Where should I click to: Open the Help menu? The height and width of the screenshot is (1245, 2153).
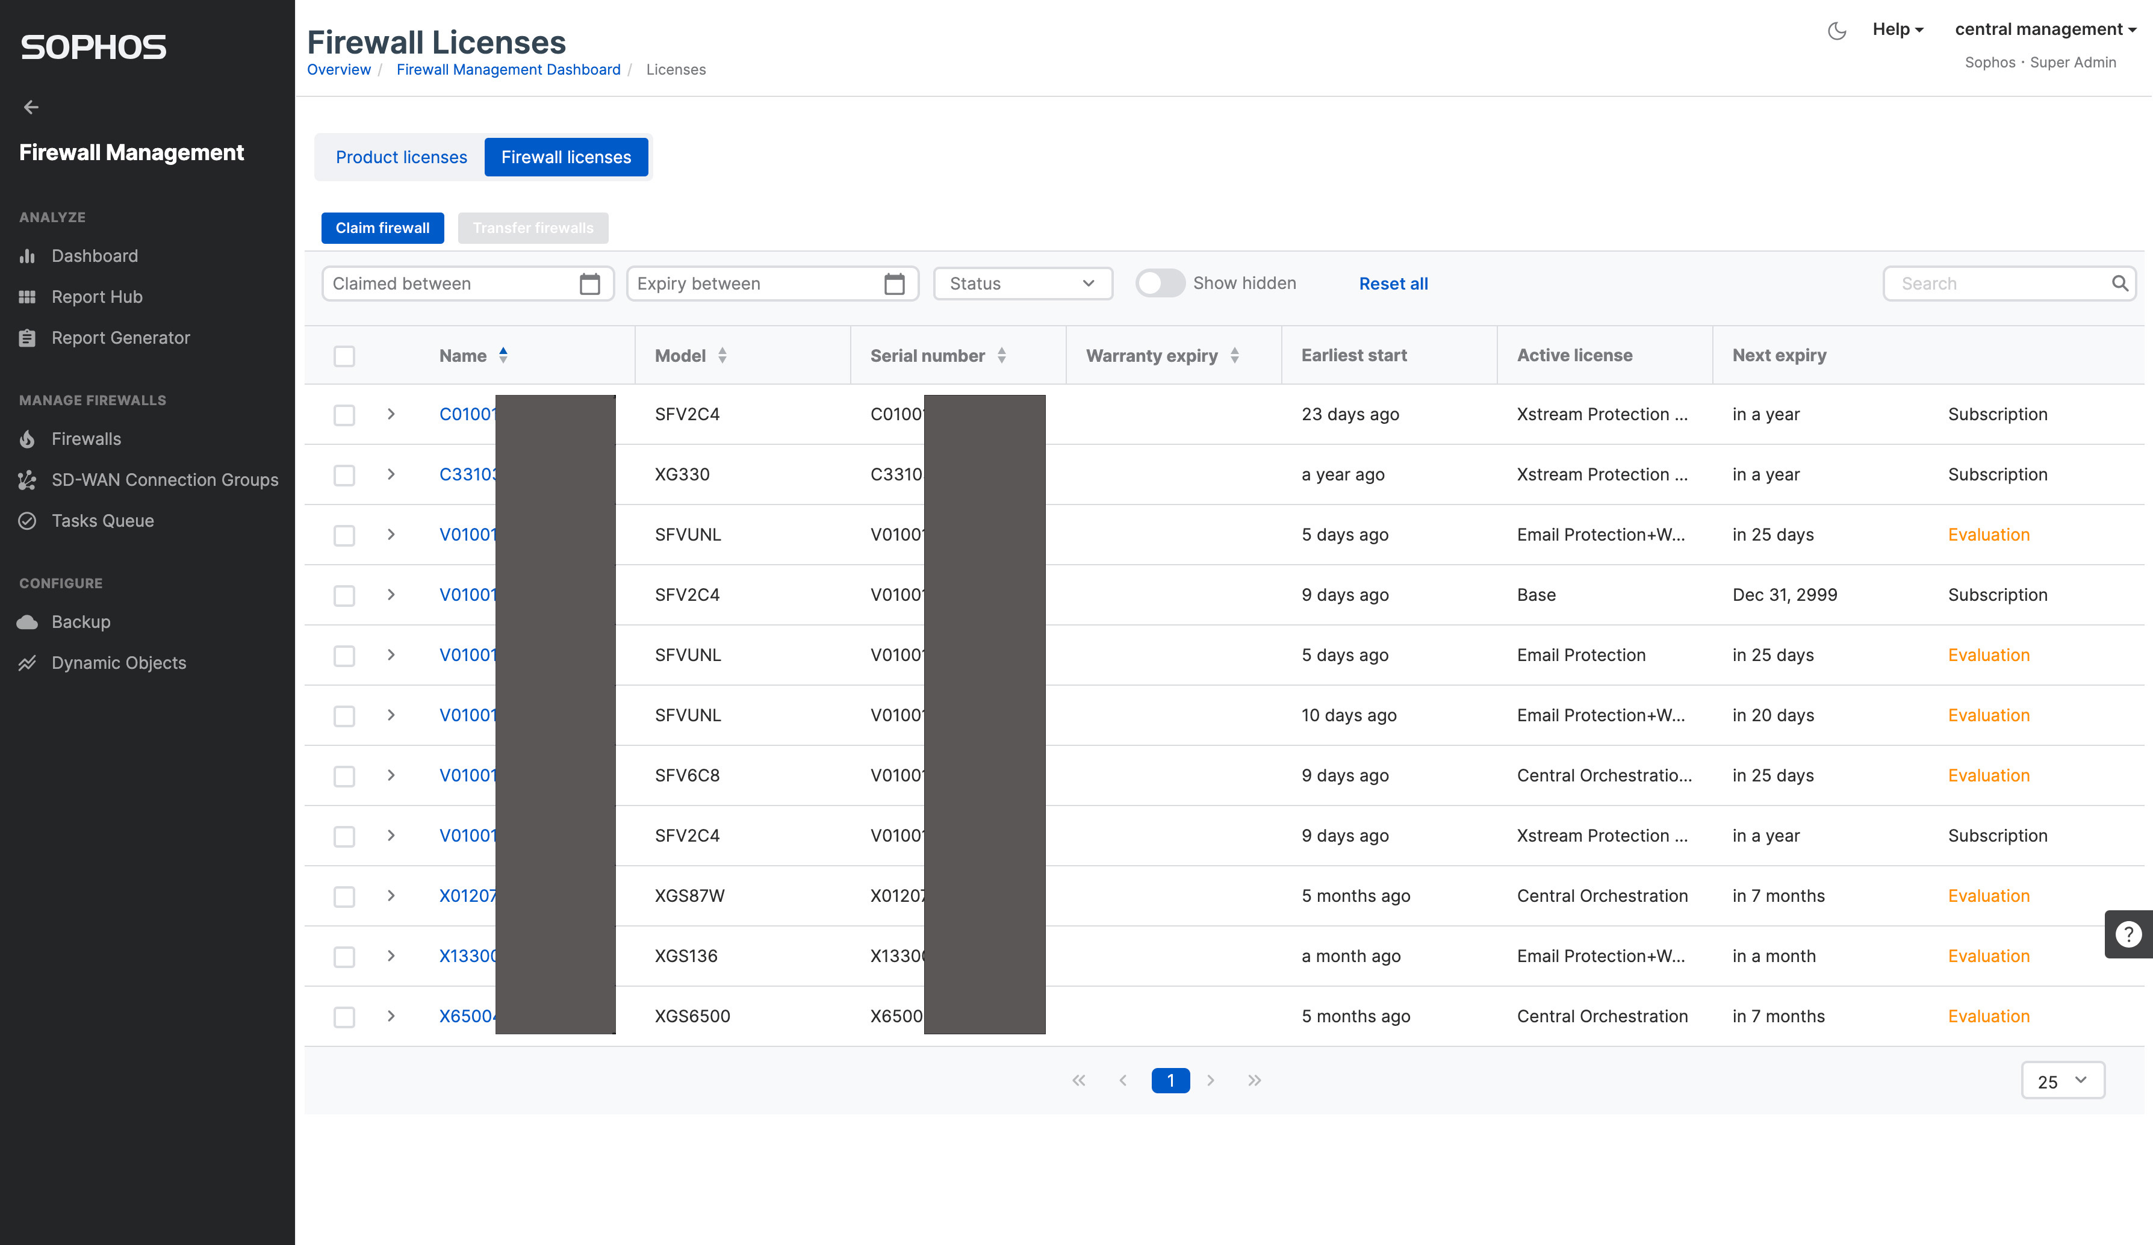pyautogui.click(x=1897, y=29)
